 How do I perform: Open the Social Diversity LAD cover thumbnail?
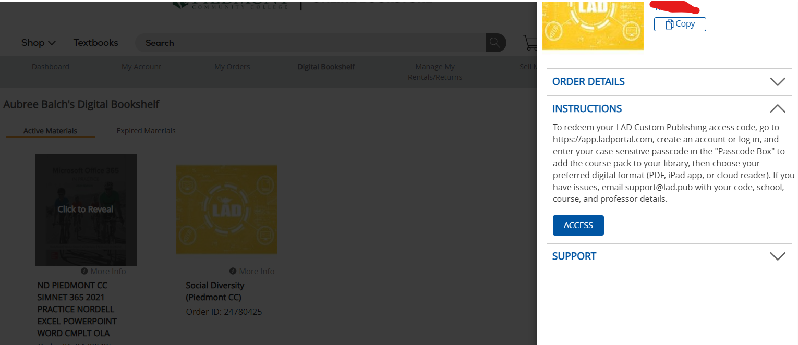[x=226, y=210]
